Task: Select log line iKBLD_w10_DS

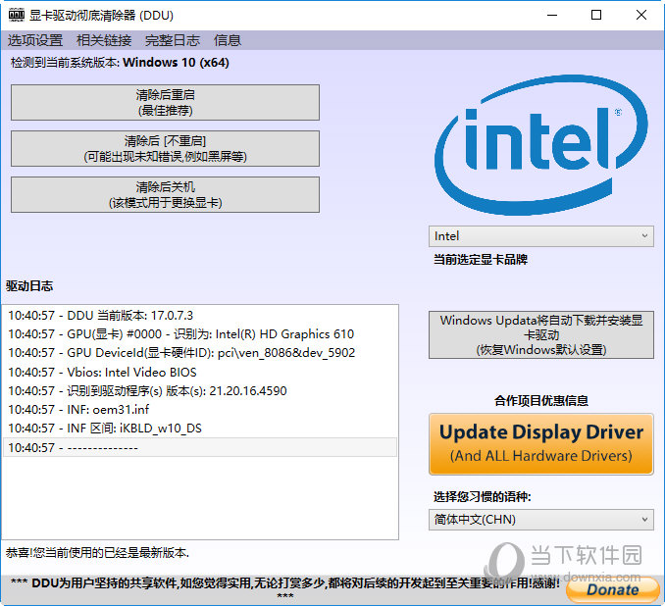Action: coord(200,429)
